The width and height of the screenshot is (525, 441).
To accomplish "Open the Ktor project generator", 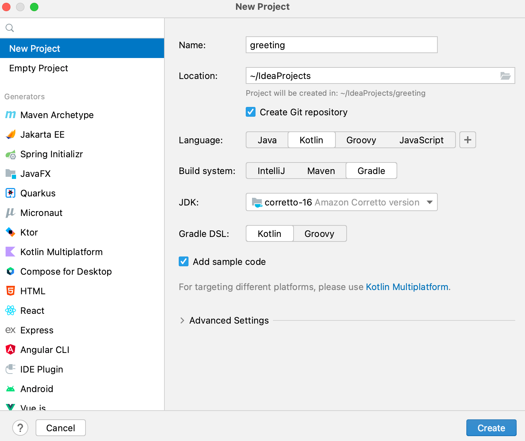I will [29, 232].
